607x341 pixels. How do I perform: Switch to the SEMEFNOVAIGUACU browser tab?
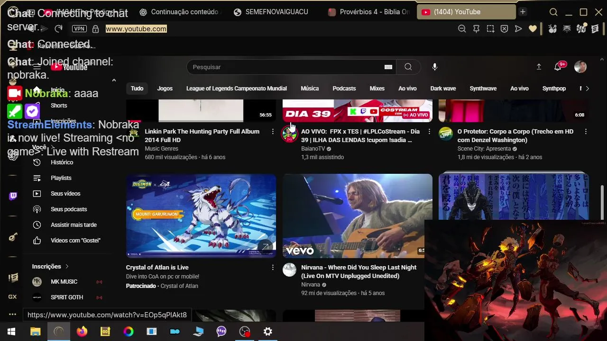[271, 12]
